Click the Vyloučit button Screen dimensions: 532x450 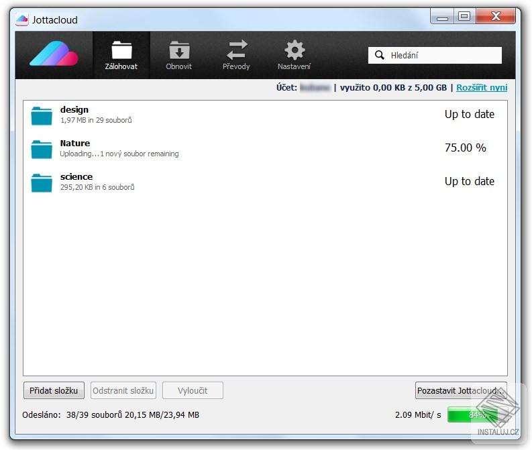click(193, 391)
